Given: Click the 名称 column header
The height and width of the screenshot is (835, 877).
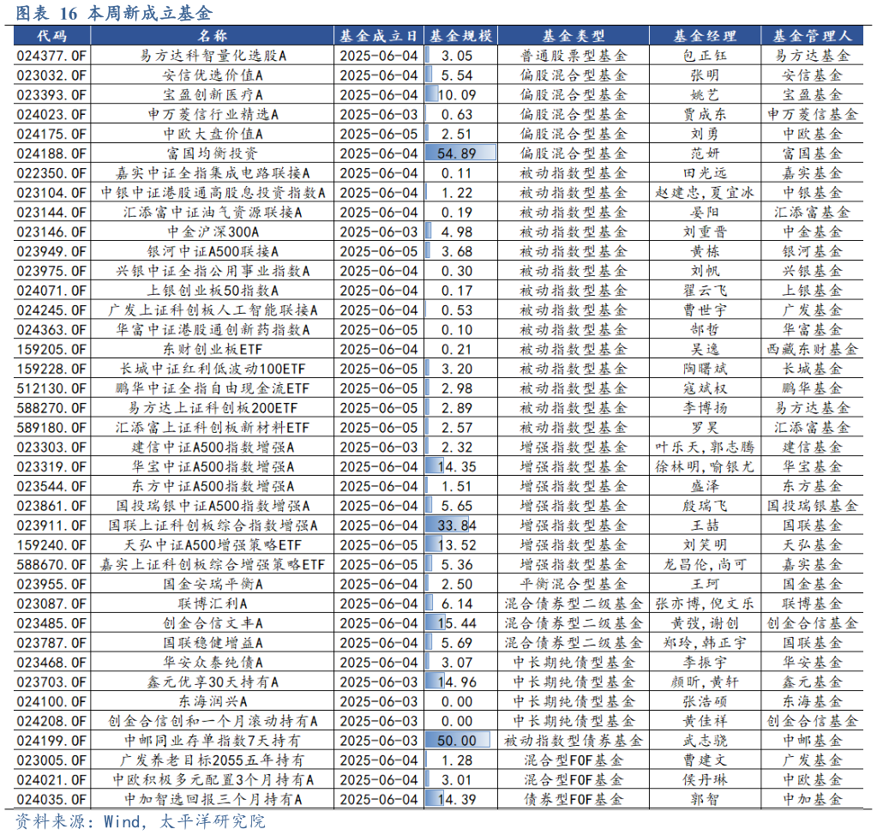Looking at the screenshot, I should (x=212, y=36).
